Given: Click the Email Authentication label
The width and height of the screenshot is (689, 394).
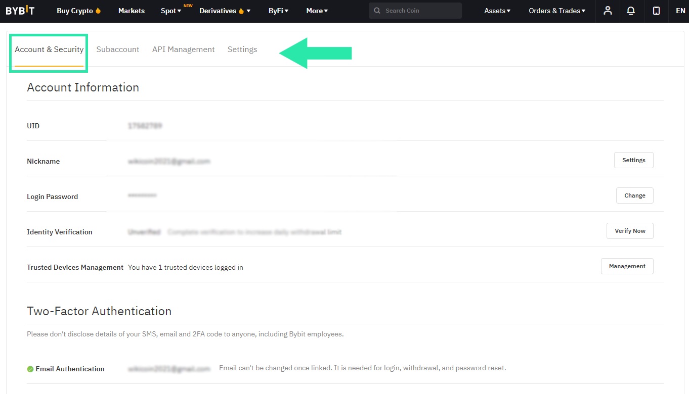Looking at the screenshot, I should click(70, 369).
